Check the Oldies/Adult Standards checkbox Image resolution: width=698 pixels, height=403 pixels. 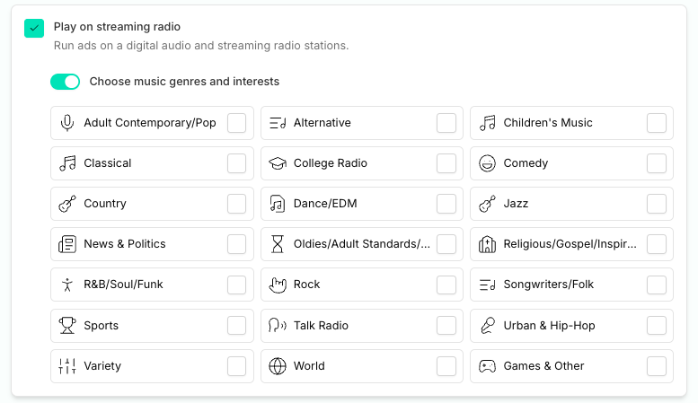tap(446, 244)
